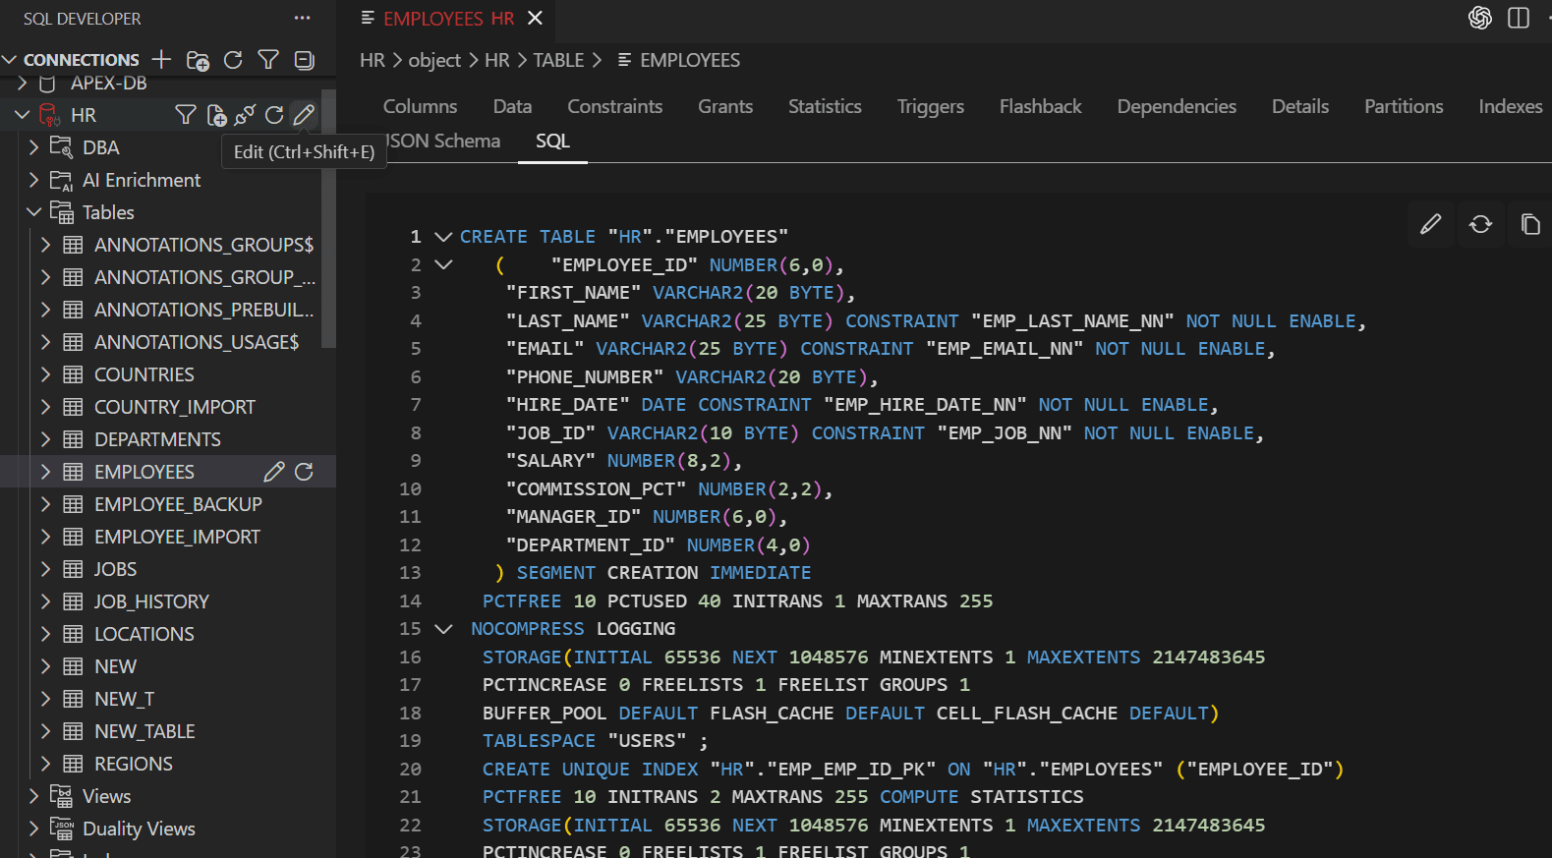Refresh the HR connection

tap(274, 115)
